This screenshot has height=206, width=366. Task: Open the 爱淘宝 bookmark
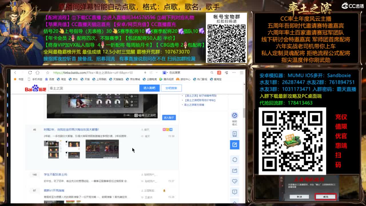click(216, 79)
